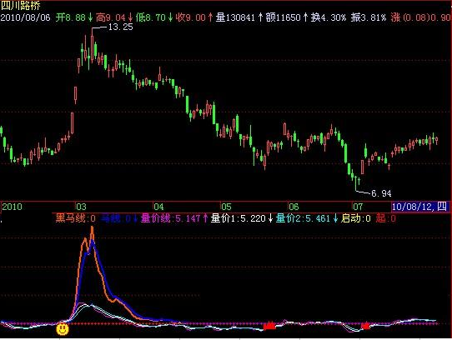The width and height of the screenshot is (452, 340).
Task: Click the second red signal block near 07
Action: coord(365,326)
